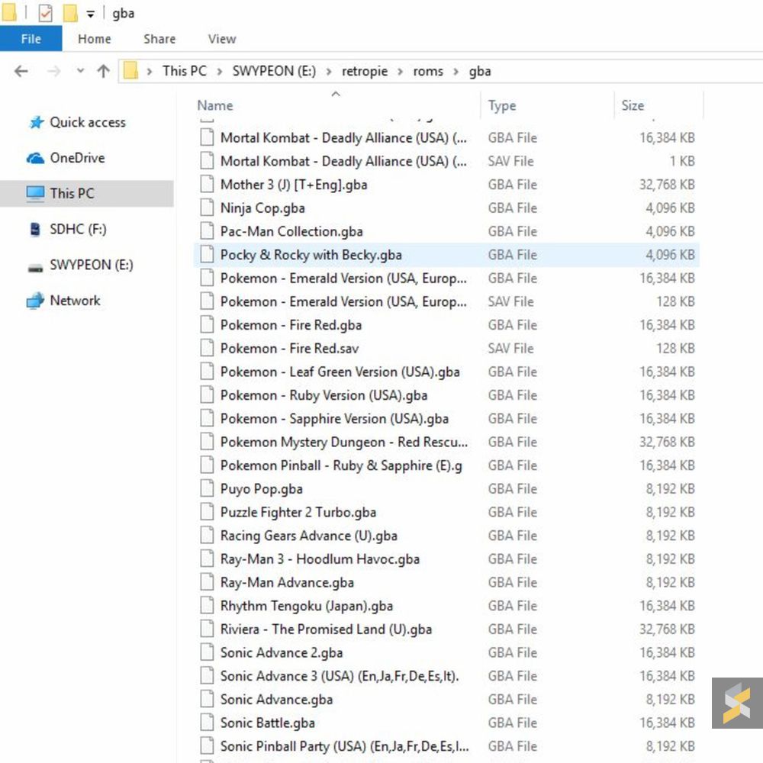Click the Back navigation arrow

coord(21,72)
